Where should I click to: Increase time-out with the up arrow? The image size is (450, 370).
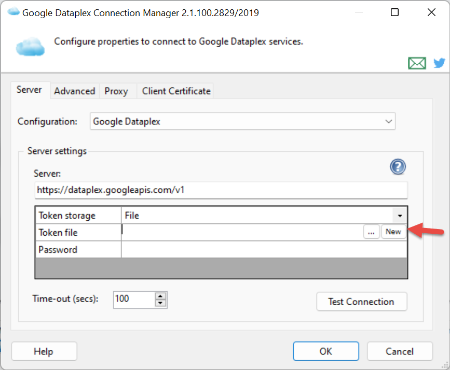click(160, 296)
